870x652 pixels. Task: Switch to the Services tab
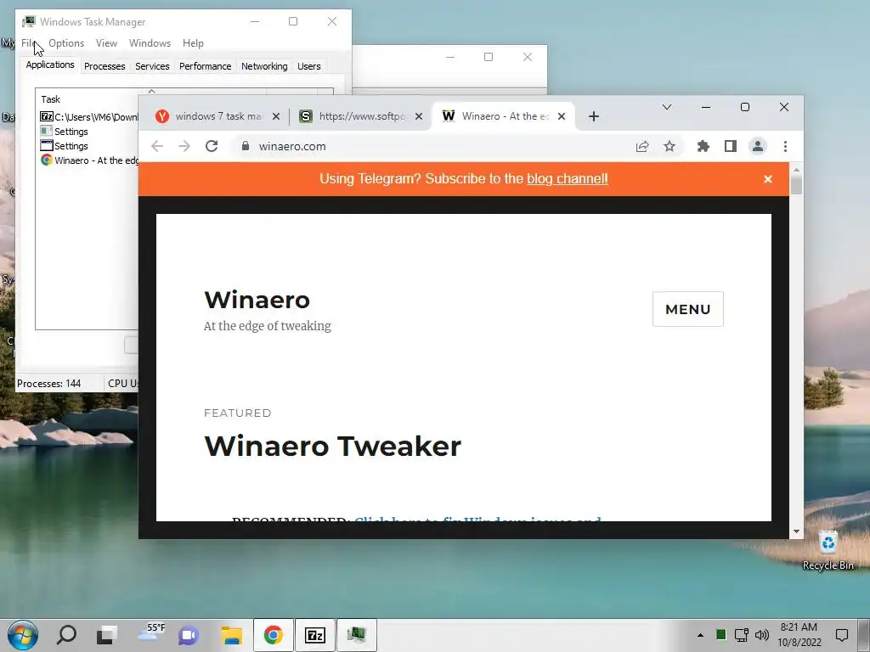(152, 66)
